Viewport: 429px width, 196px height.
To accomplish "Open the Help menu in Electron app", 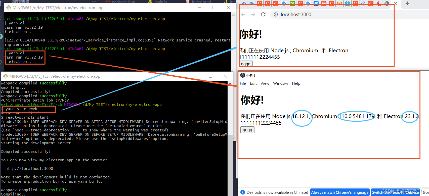I will (x=296, y=83).
